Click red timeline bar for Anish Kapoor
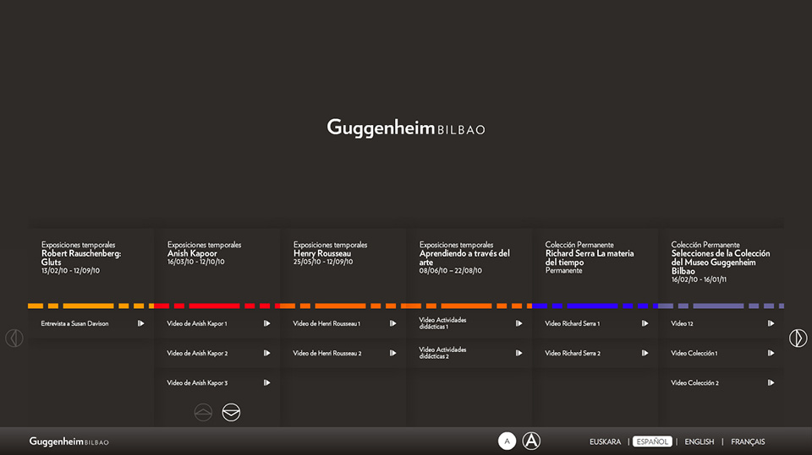Viewport: 812px width, 455px height. tap(217, 306)
